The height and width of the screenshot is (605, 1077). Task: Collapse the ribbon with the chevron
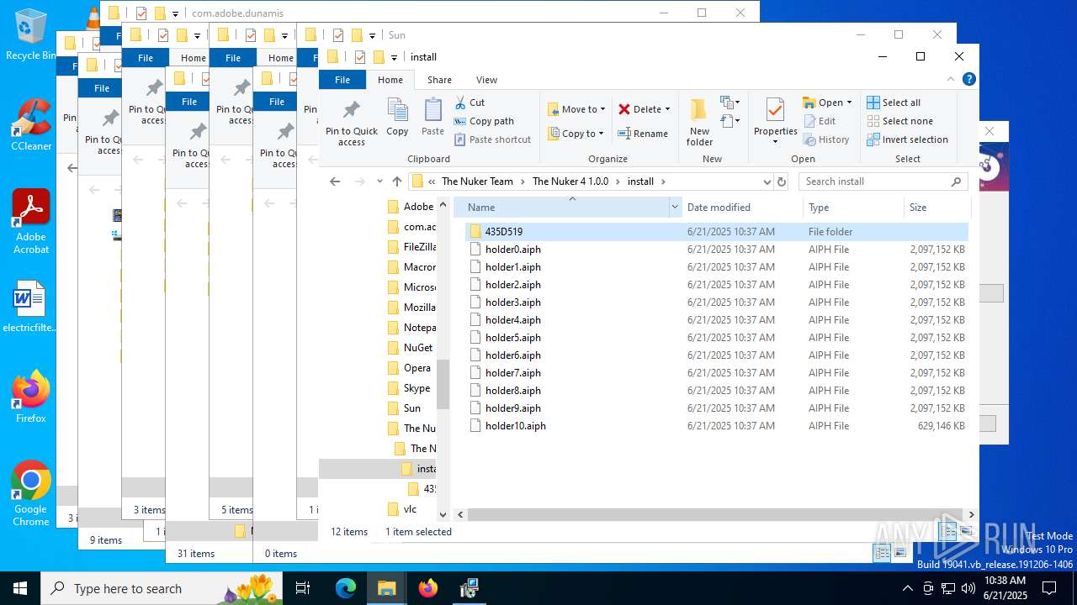point(952,79)
